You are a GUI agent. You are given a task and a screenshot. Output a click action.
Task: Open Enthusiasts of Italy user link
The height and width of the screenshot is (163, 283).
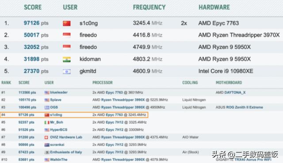(x=66, y=152)
